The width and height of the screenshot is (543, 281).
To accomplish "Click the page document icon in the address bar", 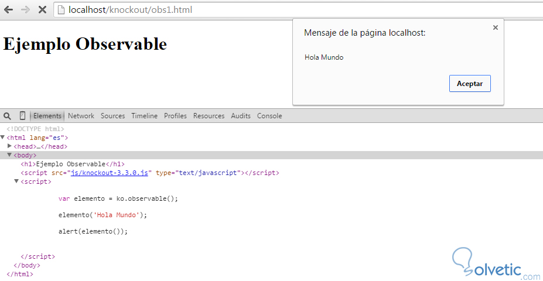I will [x=62, y=10].
